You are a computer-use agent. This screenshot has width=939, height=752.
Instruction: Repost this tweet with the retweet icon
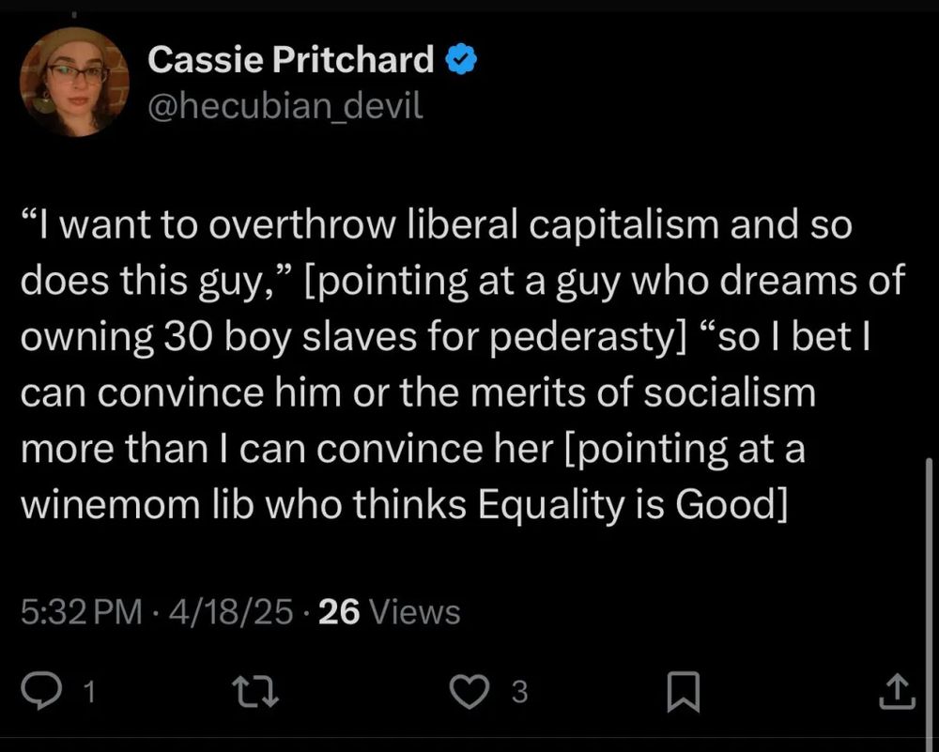(254, 693)
